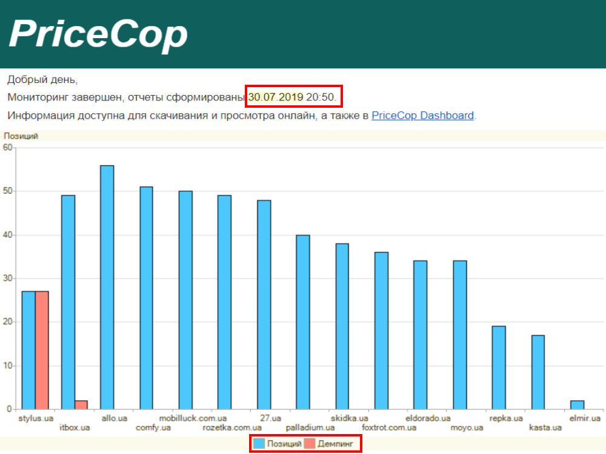Viewport: 606px width, 454px height.
Task: Click the blue bar for repka.ua
Action: pos(499,367)
